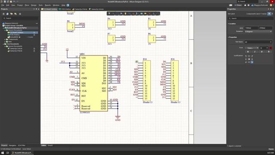Click the Home icon in the top-right bar

[x=245, y=5]
